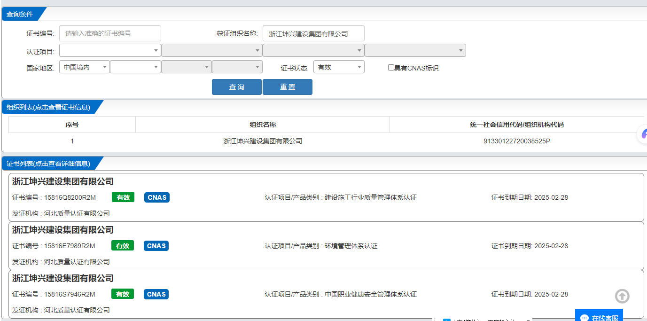The height and width of the screenshot is (321, 647).
Task: Open the third 认证项目 dropdown
Action: [x=313, y=50]
